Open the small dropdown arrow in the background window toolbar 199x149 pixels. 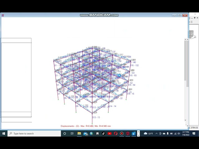click(x=192, y=22)
